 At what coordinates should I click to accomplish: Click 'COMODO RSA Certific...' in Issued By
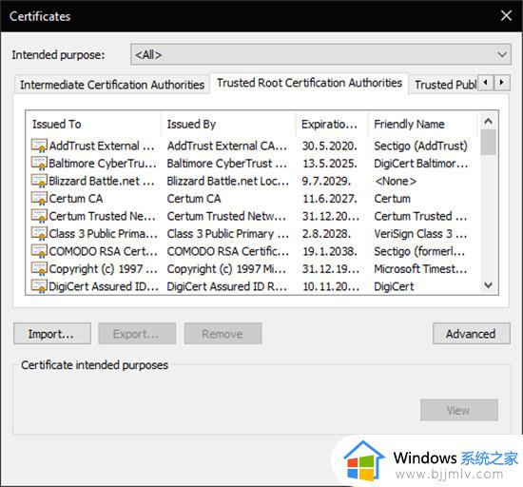[x=228, y=251]
